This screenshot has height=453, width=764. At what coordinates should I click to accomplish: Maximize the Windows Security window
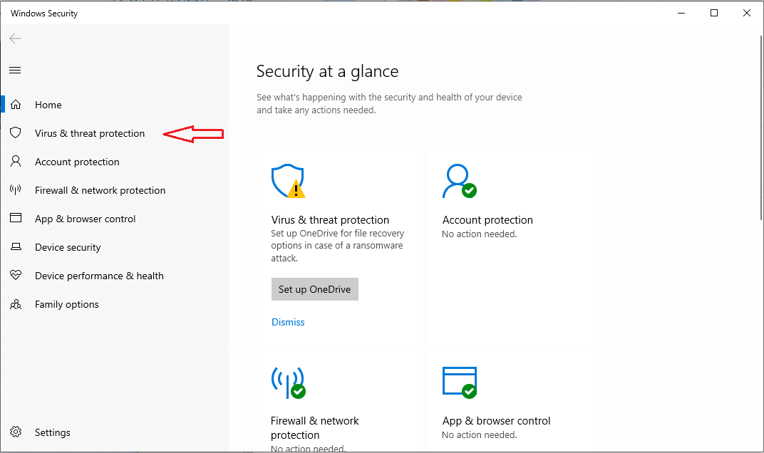pyautogui.click(x=714, y=13)
